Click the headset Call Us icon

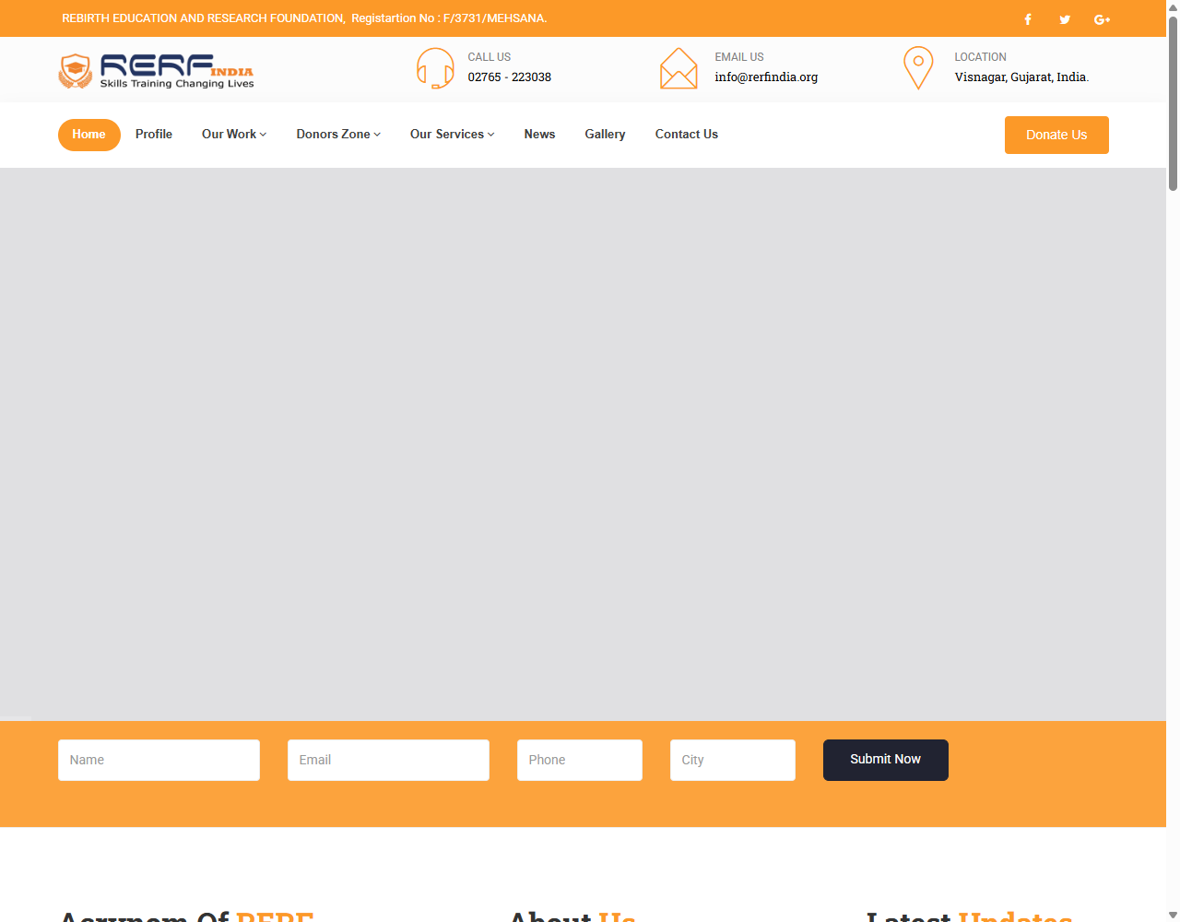[435, 68]
